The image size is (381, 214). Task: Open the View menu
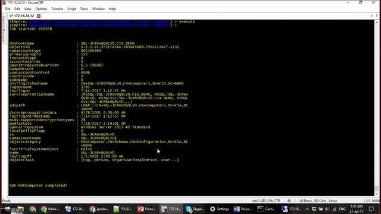tap(28, 9)
